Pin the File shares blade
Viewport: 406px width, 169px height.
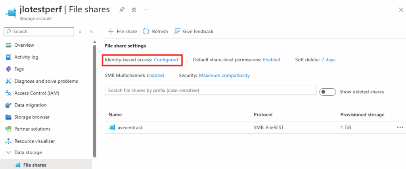click(122, 10)
